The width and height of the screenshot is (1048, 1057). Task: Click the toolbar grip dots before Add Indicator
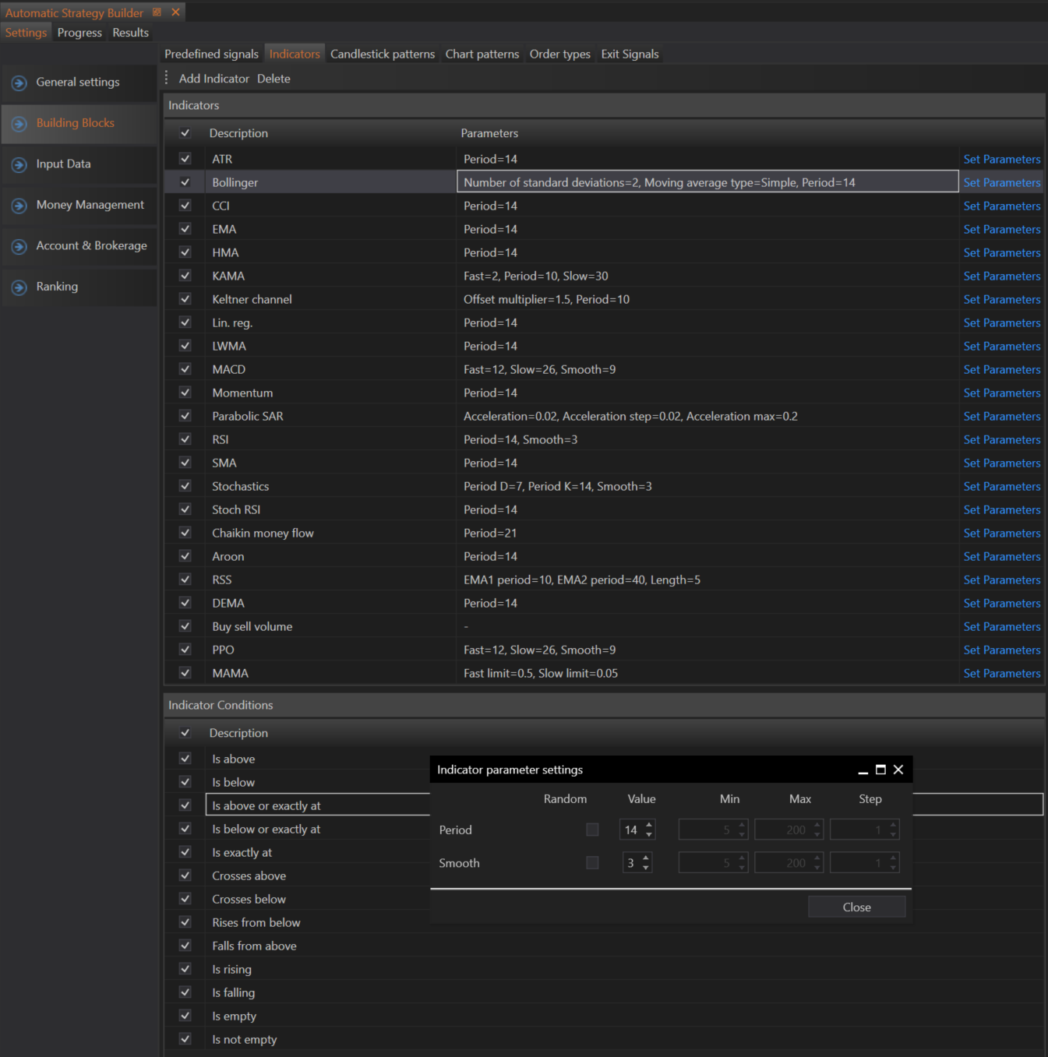pos(166,78)
